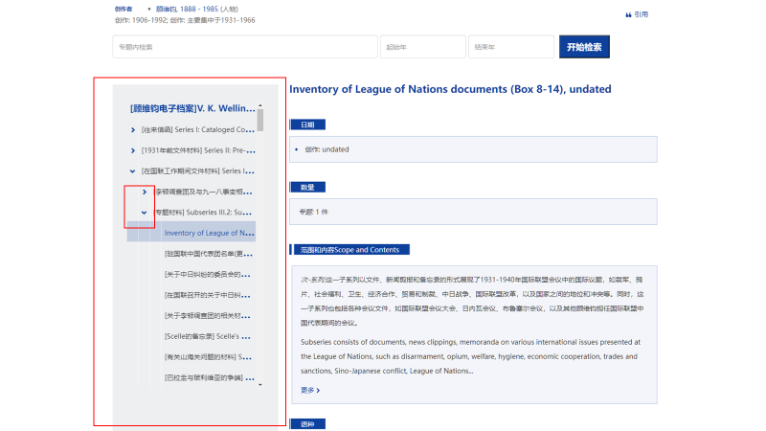Click the 日期 section header

(x=307, y=125)
